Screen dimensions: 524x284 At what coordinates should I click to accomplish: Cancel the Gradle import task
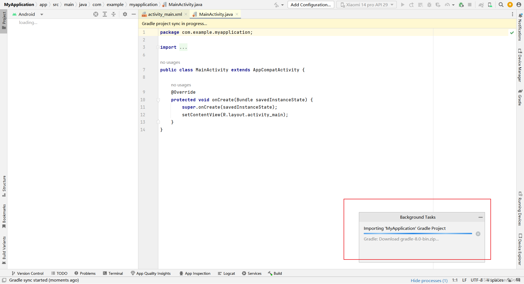click(478, 234)
